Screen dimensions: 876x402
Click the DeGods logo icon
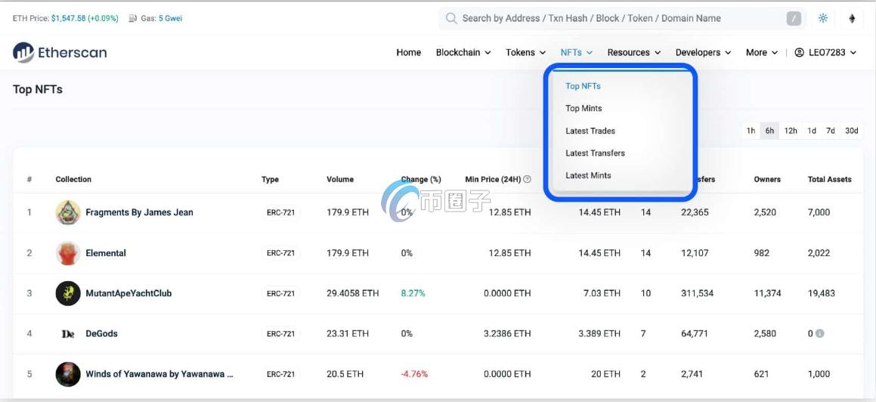[68, 334]
